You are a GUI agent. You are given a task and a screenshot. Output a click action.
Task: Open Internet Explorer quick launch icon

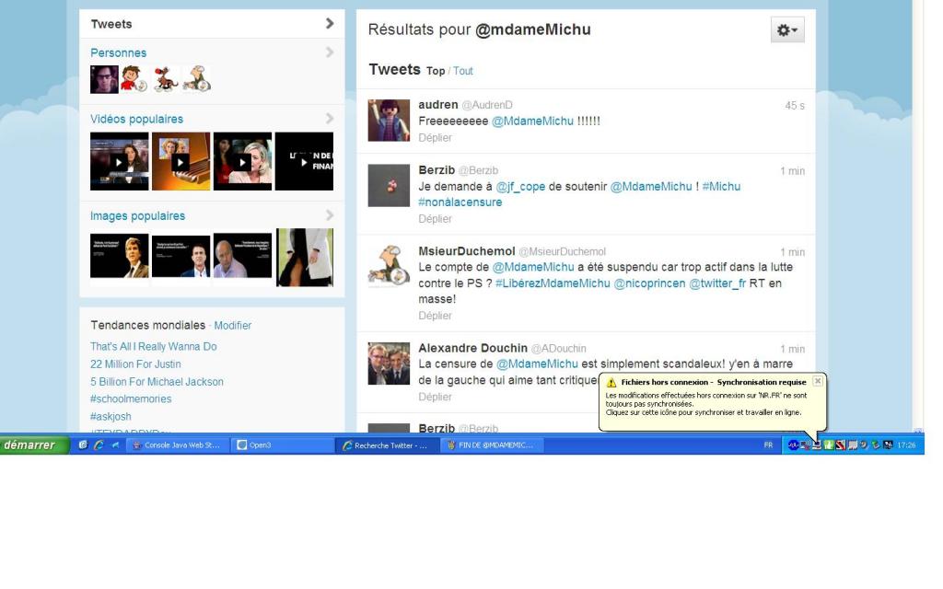99,445
